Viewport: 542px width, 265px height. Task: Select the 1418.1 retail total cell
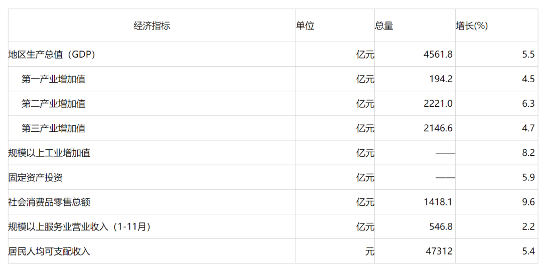pos(415,202)
